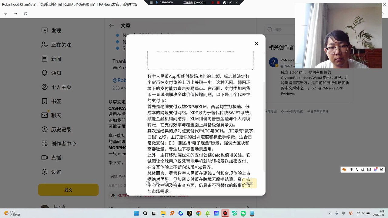Click the IME voice input microphone
388x218 pixels.
[x=363, y=170]
